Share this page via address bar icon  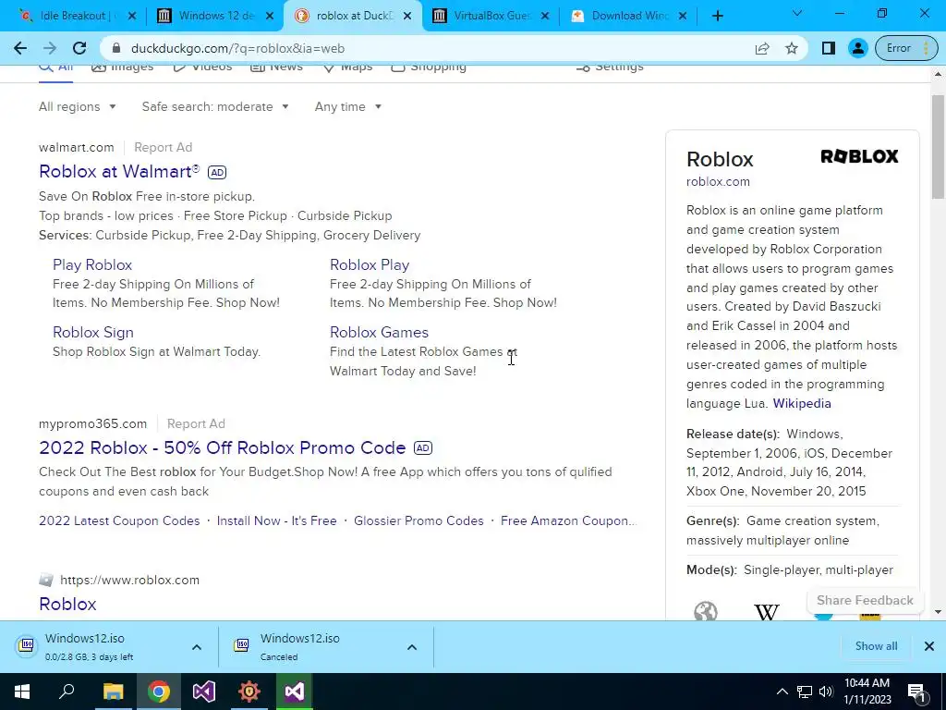(x=762, y=48)
